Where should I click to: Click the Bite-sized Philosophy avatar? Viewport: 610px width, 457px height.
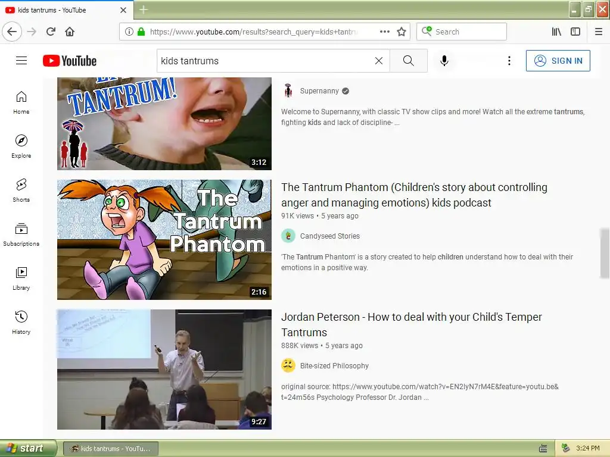[288, 365]
